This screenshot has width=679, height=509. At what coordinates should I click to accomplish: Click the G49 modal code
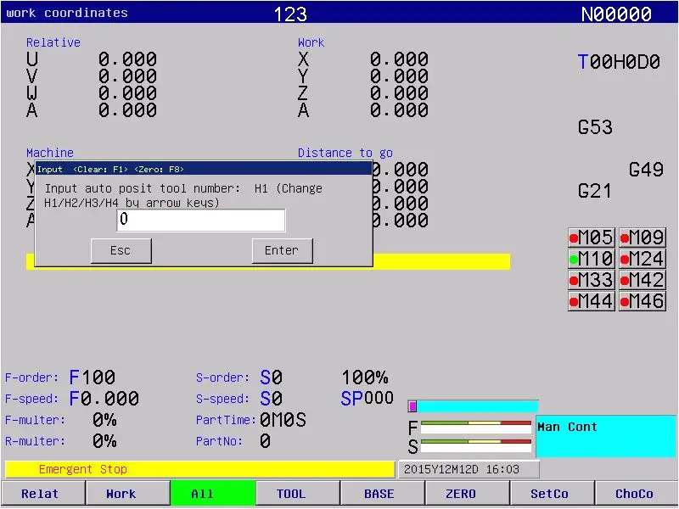pos(646,169)
